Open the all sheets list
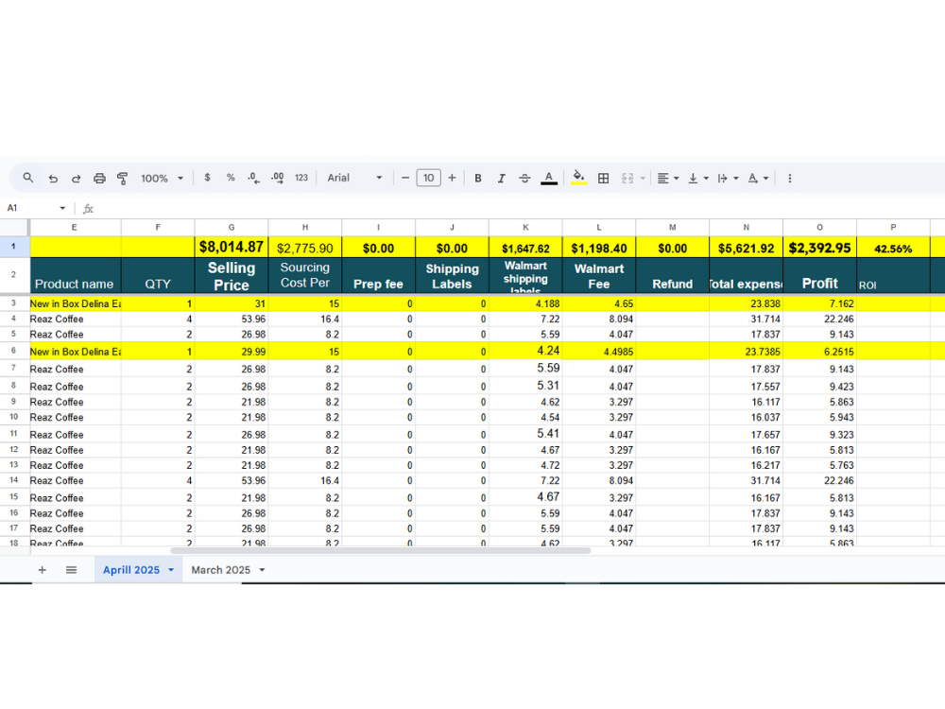Image resolution: width=945 pixels, height=709 pixels. [x=71, y=570]
